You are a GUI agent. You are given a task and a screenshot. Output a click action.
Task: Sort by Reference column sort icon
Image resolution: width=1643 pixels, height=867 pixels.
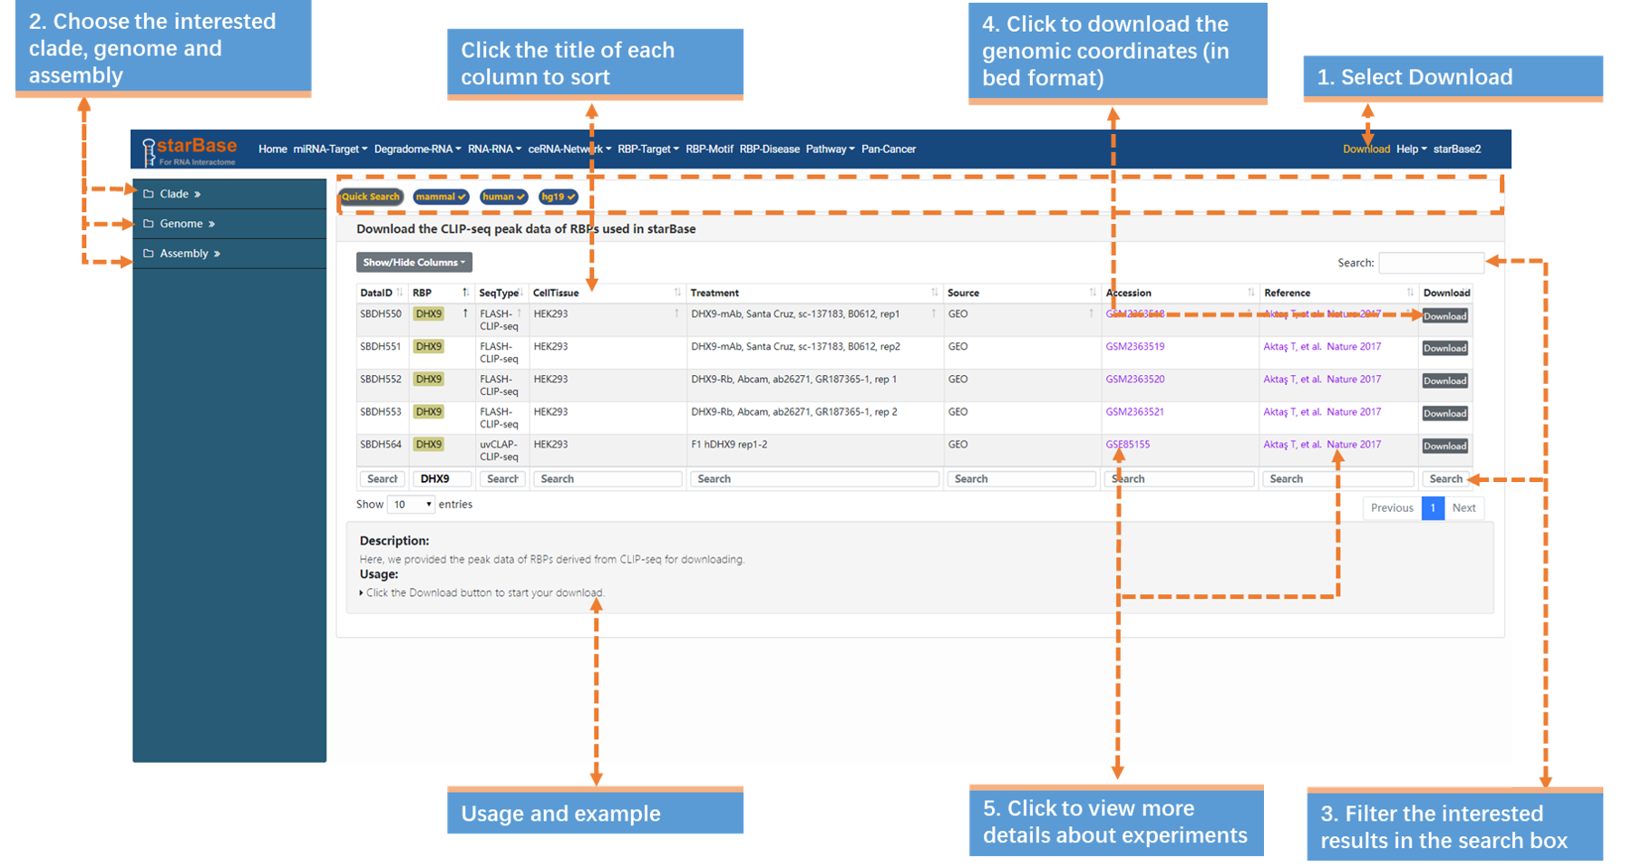(x=1410, y=293)
